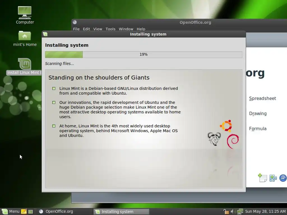The width and height of the screenshot is (287, 215).
Task: Click the extensions puzzle icon in OpenOffice
Action: [273, 178]
